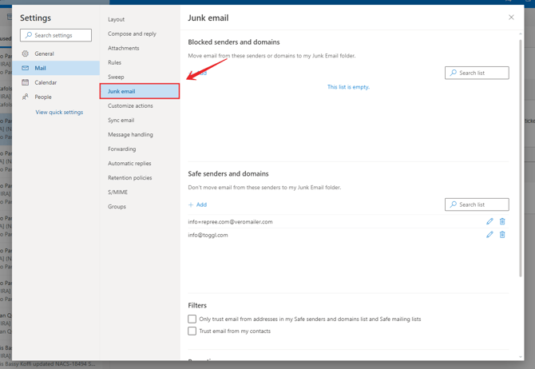Image resolution: width=535 pixels, height=369 pixels.
Task: Edit the veromailer.com safe sender entry
Action: pos(489,221)
